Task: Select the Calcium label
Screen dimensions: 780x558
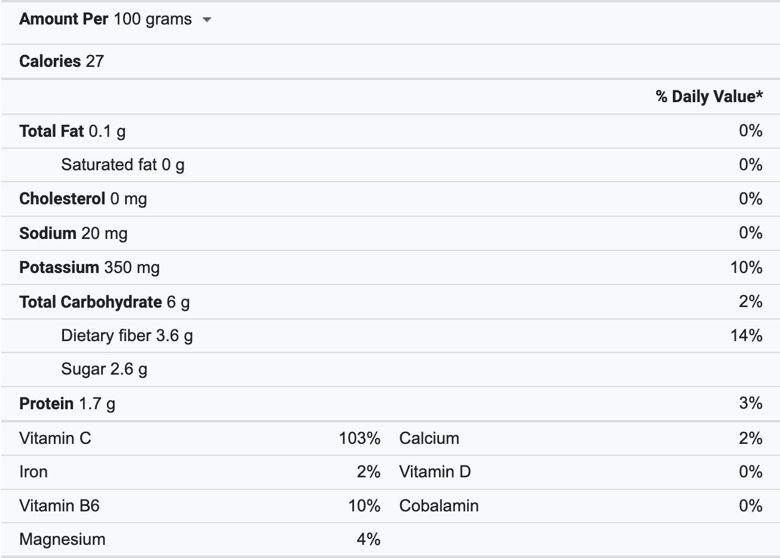Action: 429,438
